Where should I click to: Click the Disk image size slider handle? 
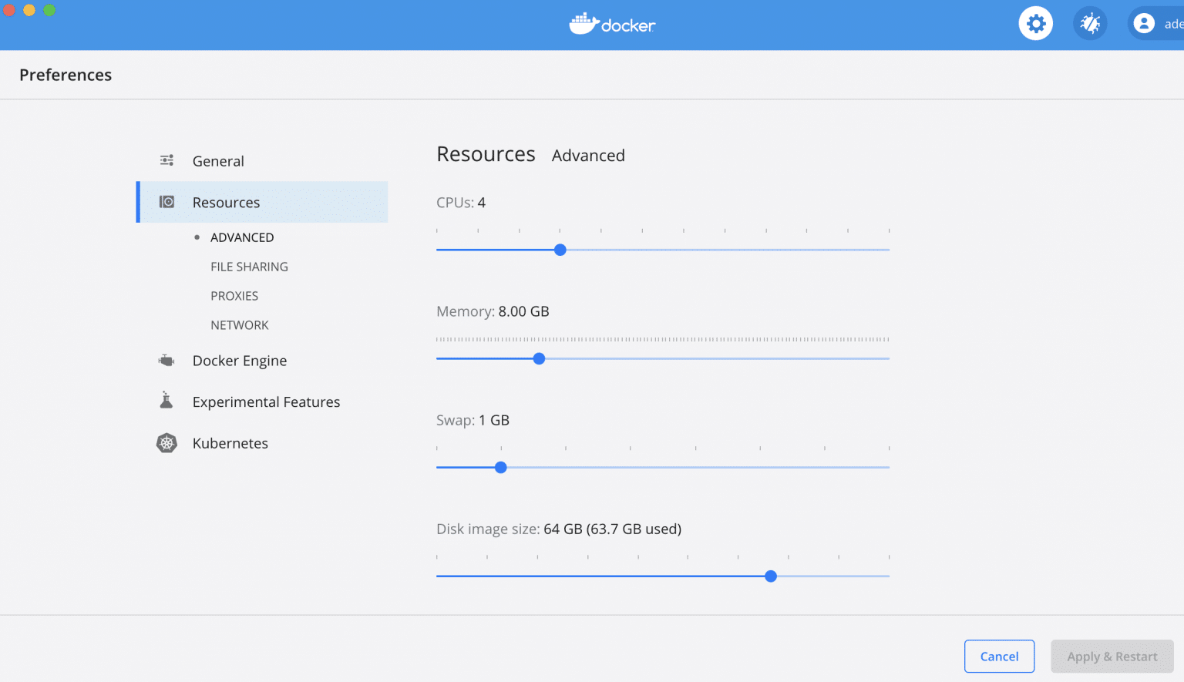tap(771, 576)
